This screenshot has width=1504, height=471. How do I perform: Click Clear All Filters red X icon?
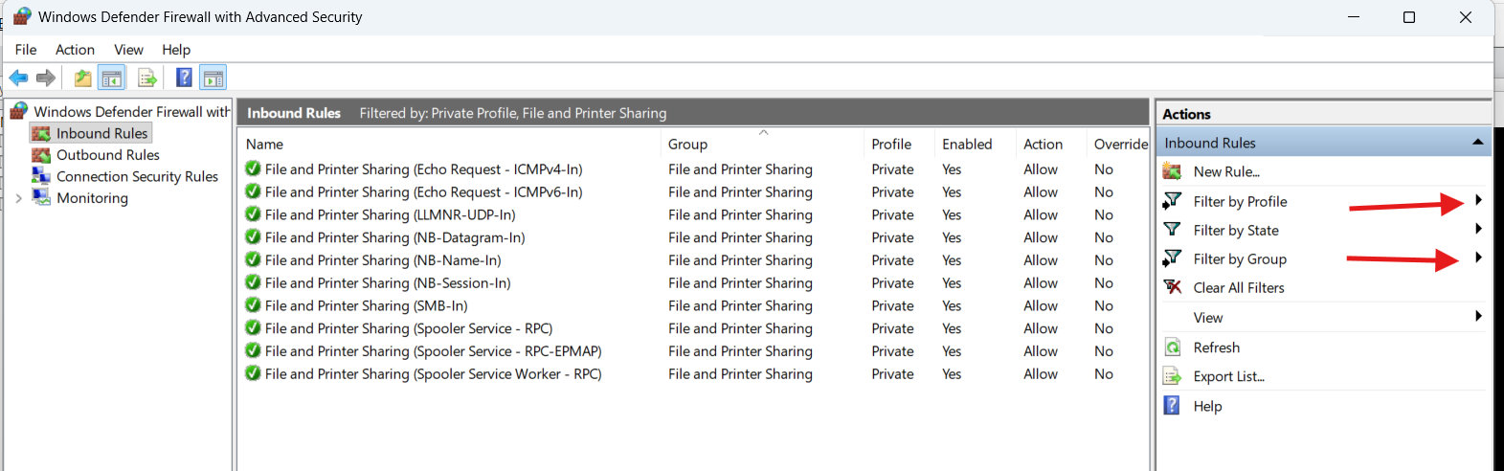click(x=1172, y=287)
